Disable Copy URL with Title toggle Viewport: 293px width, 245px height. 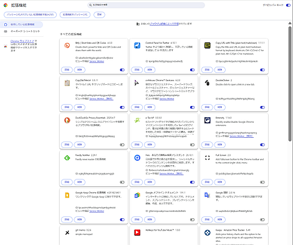(x=262, y=70)
